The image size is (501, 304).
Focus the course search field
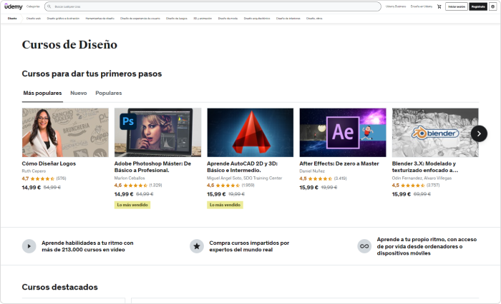[x=213, y=6]
